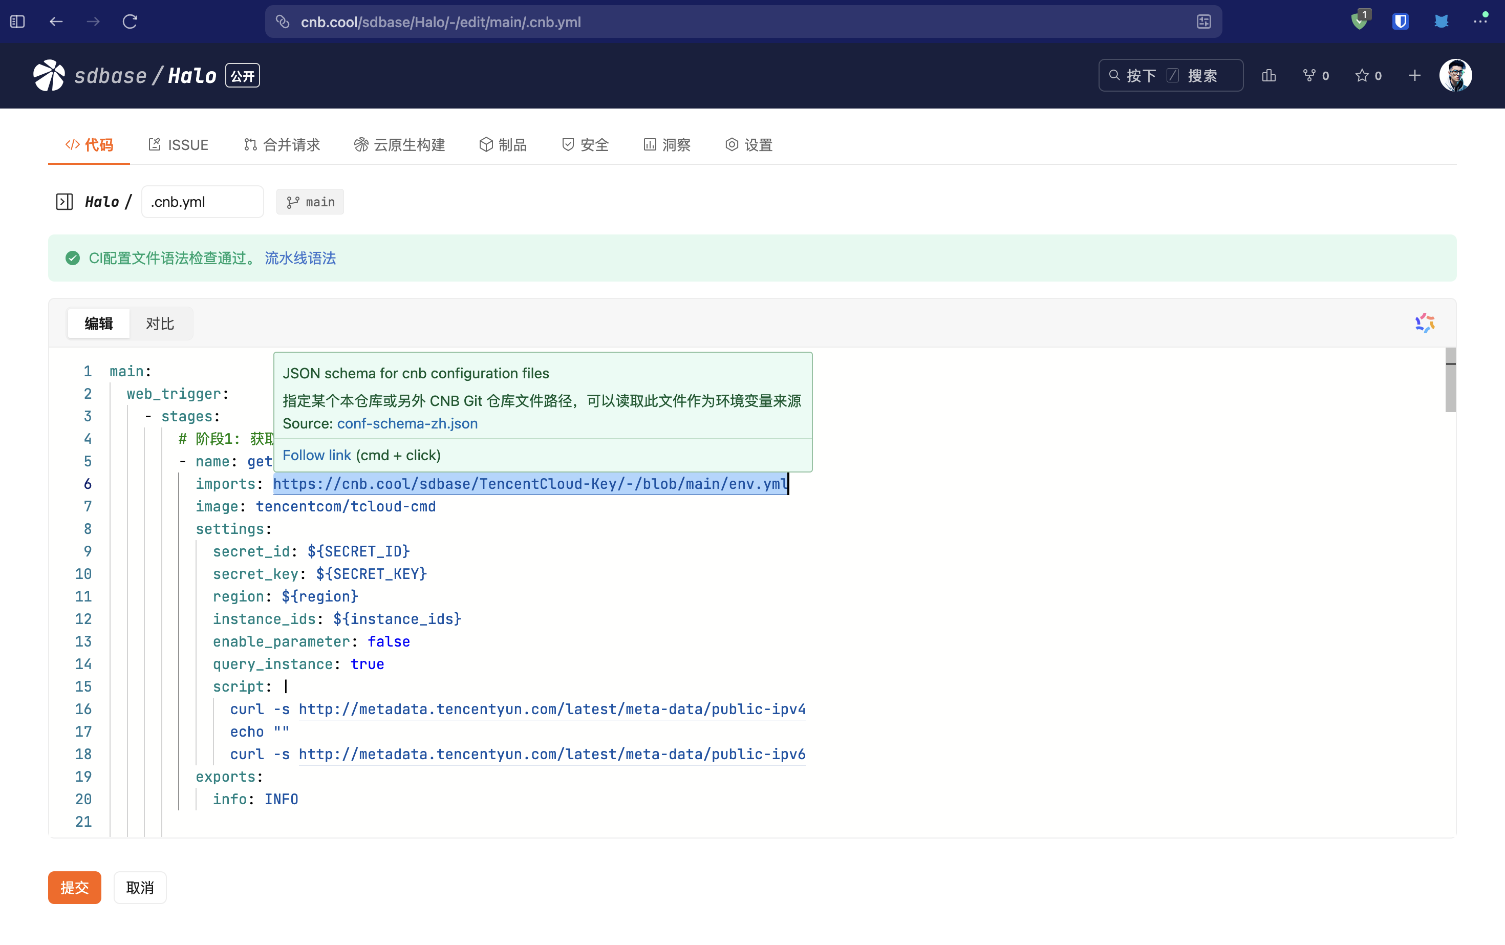Open the browser more options menu

coord(1480,20)
